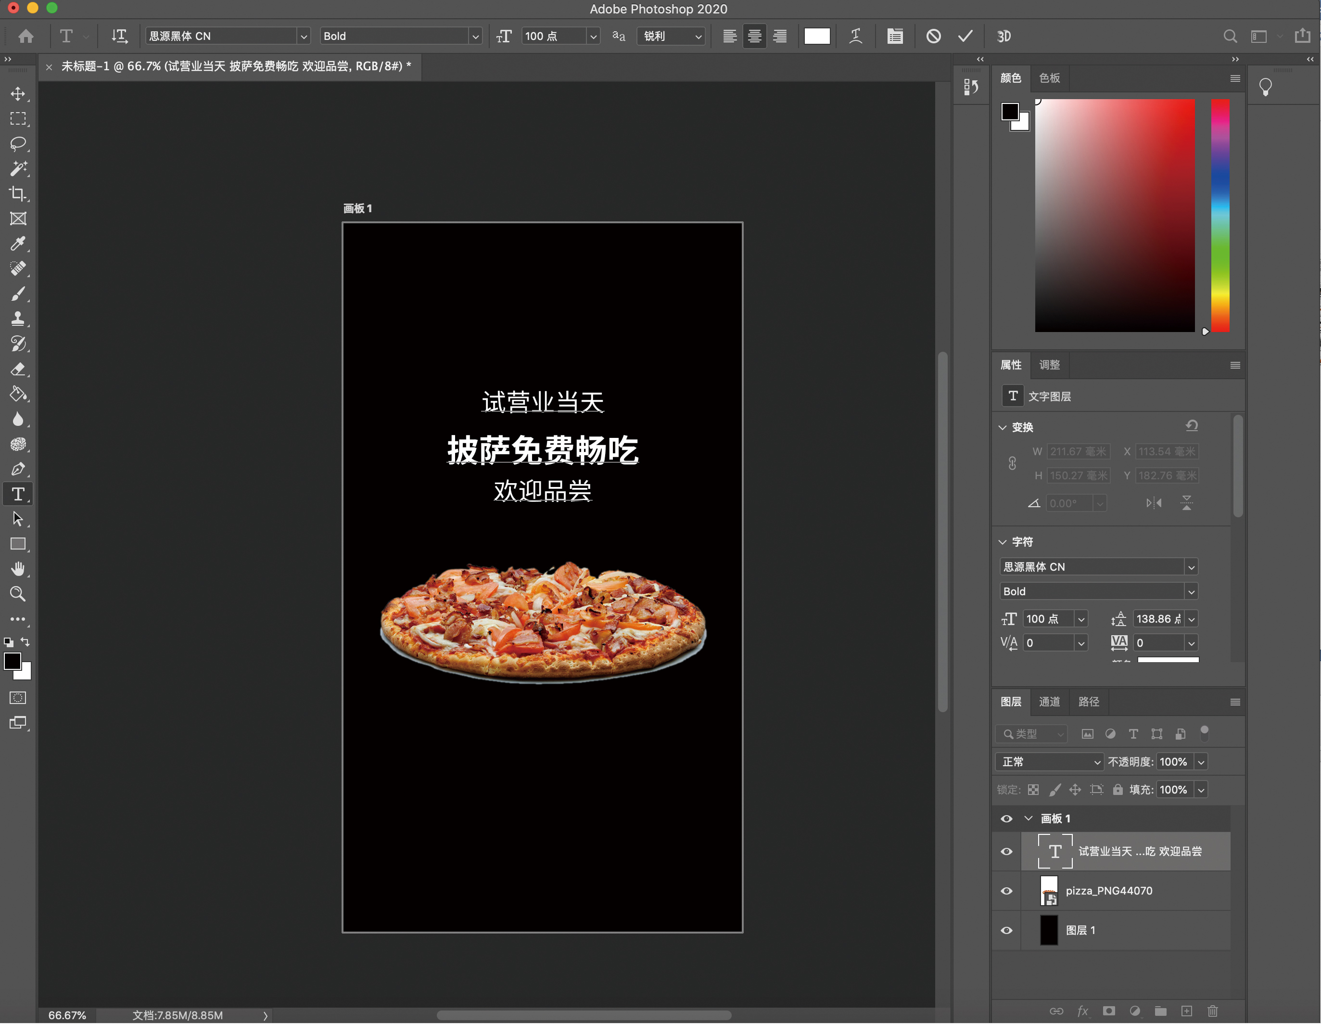
Task: Cancel current text edits
Action: [933, 36]
